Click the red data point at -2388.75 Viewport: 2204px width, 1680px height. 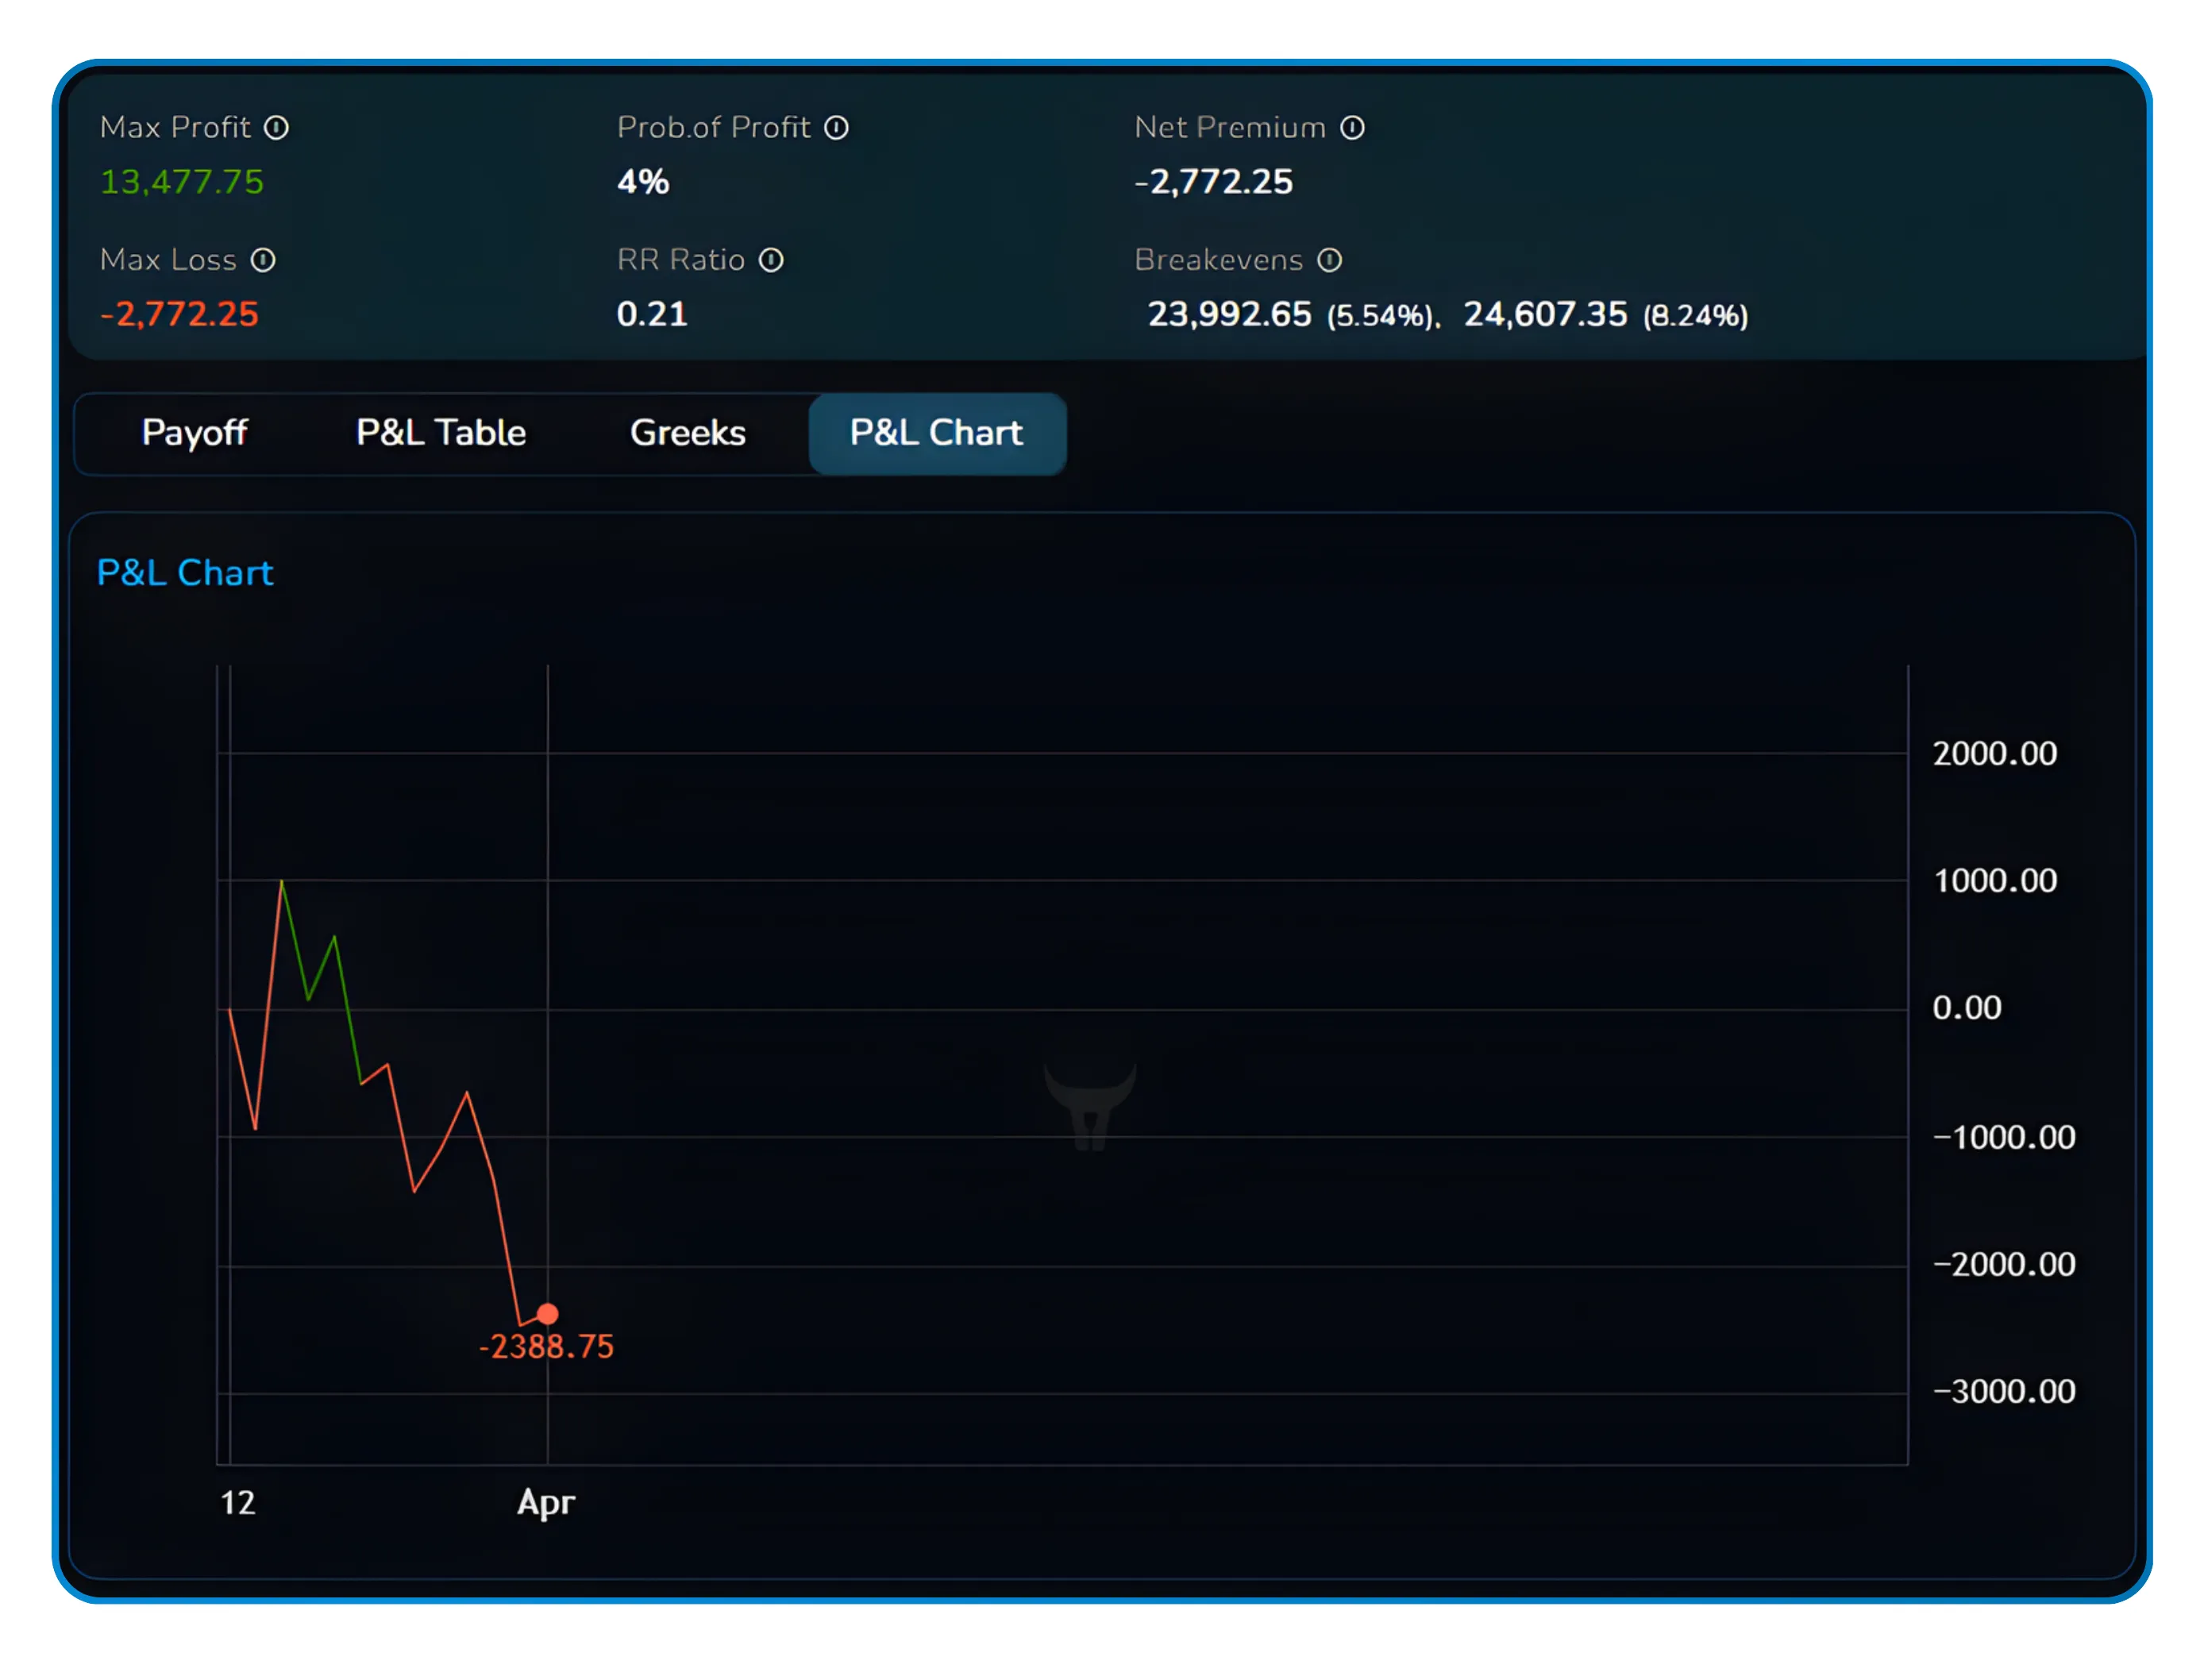pos(547,1313)
